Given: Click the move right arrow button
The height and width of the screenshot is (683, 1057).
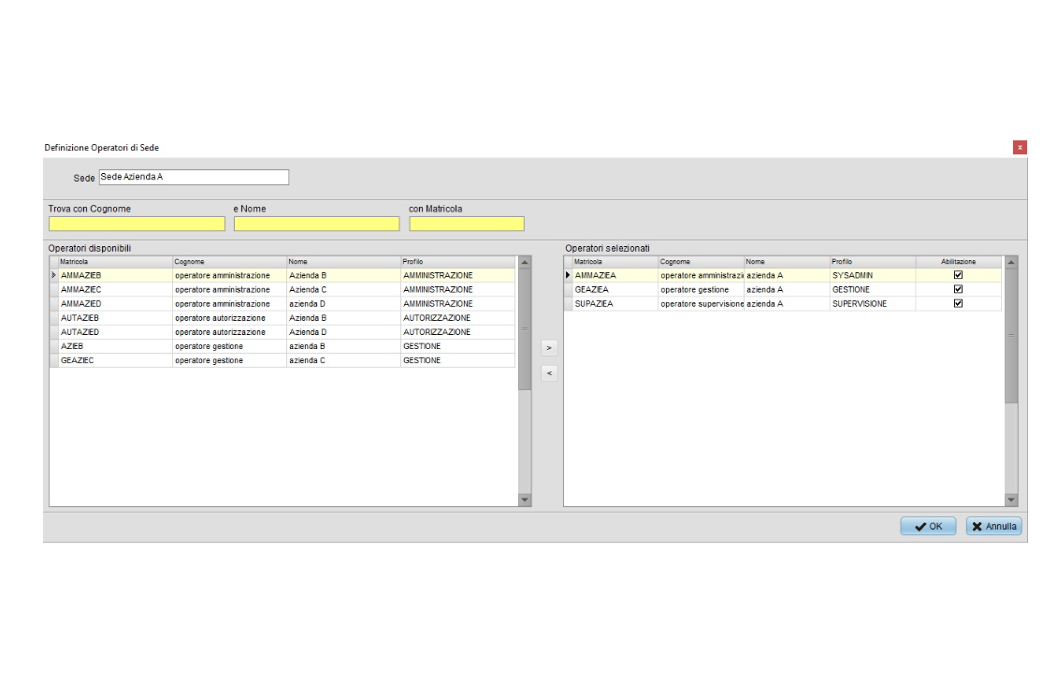Looking at the screenshot, I should click(549, 348).
